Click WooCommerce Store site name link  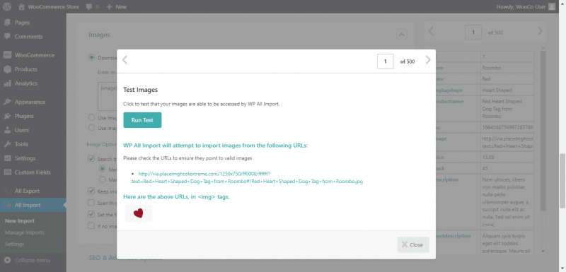pyautogui.click(x=54, y=6)
